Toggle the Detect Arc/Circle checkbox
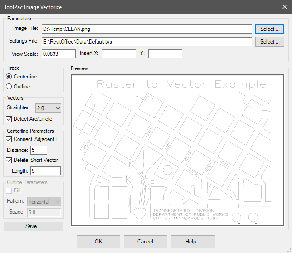Image resolution: width=292 pixels, height=253 pixels. tap(9, 119)
